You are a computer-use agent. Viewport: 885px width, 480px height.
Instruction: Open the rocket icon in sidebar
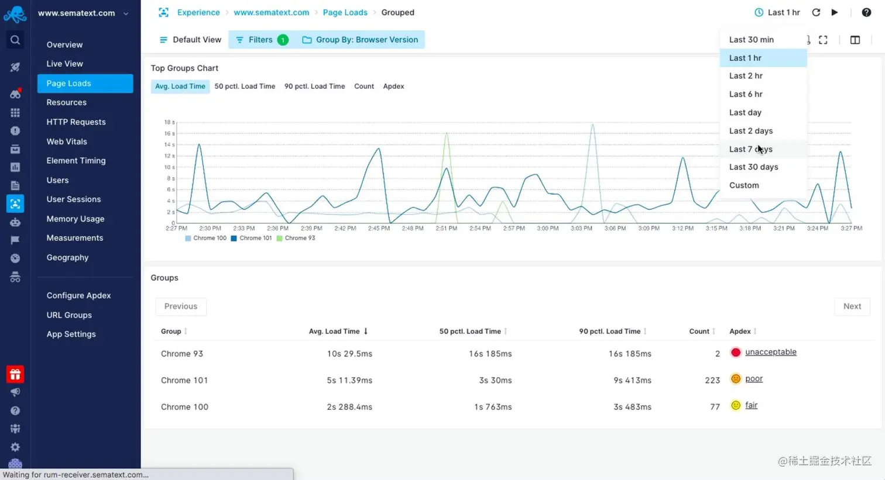(x=15, y=67)
